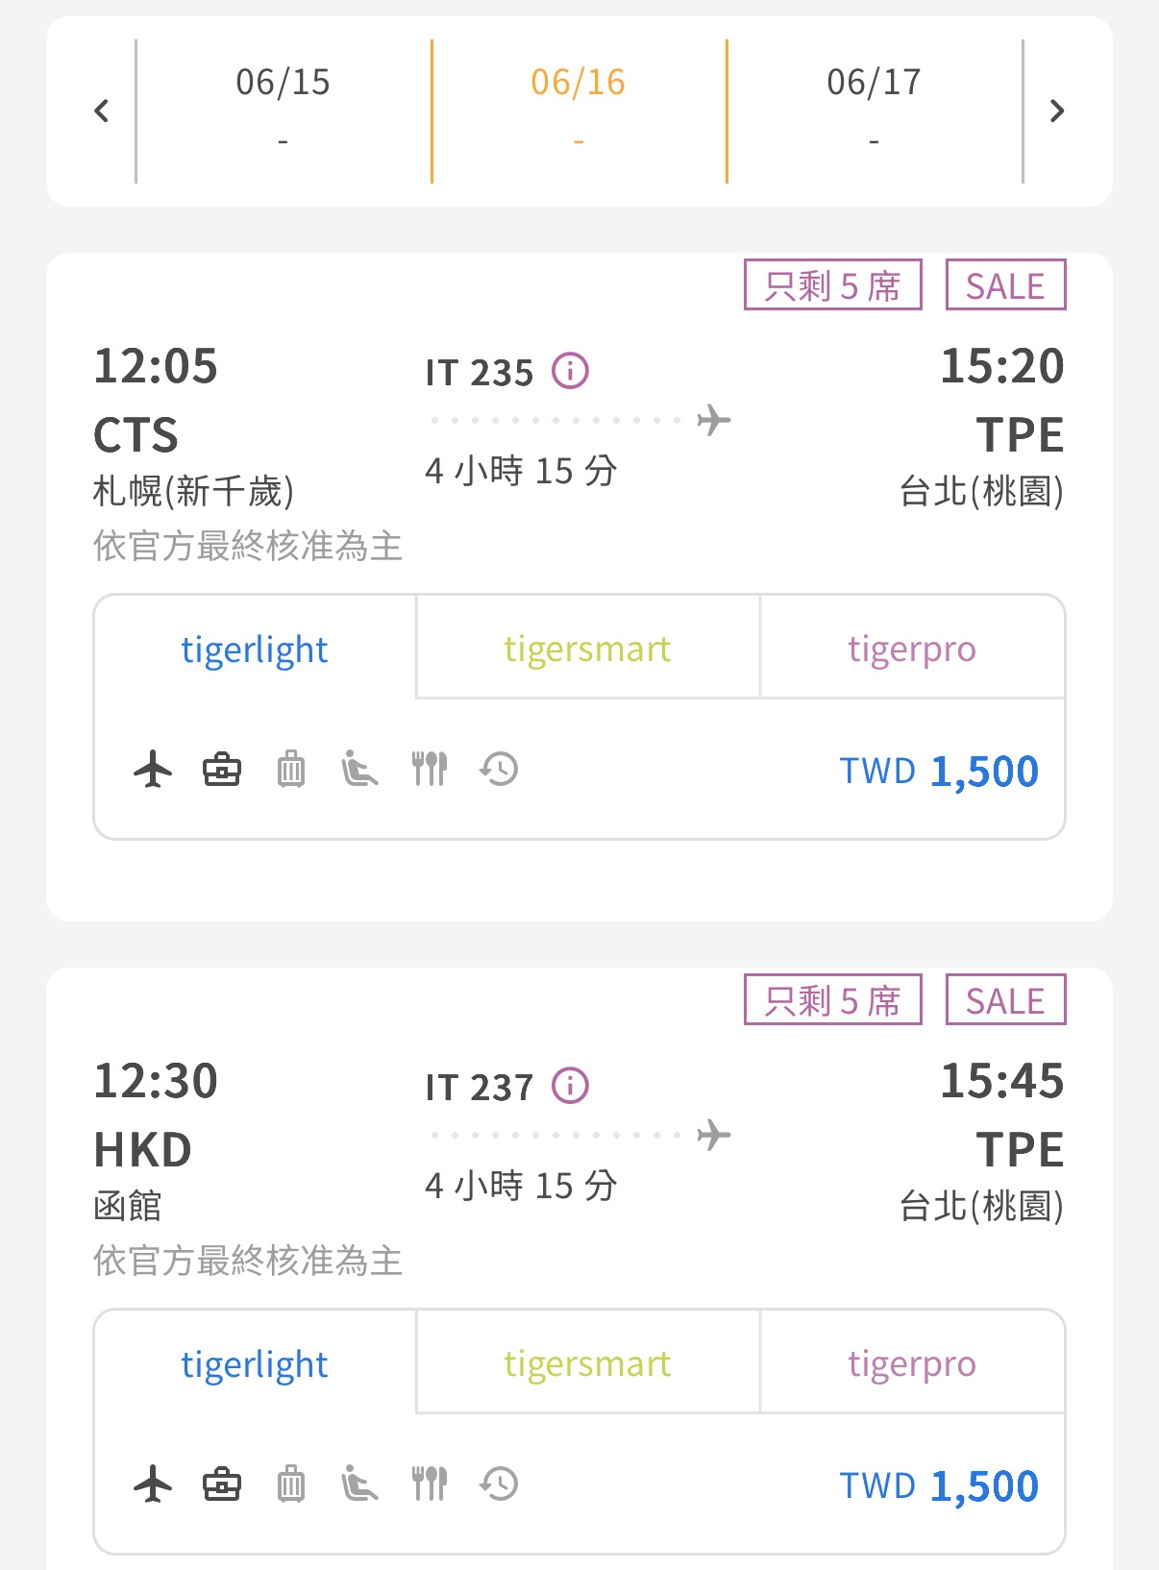Click checked luggage icon on IT 237 fare

tap(291, 1484)
